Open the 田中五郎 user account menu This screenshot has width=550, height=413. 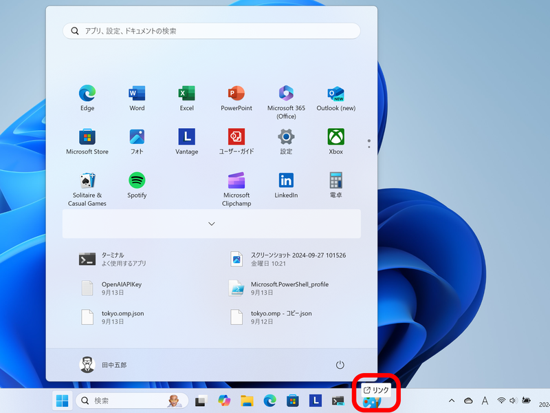(102, 365)
